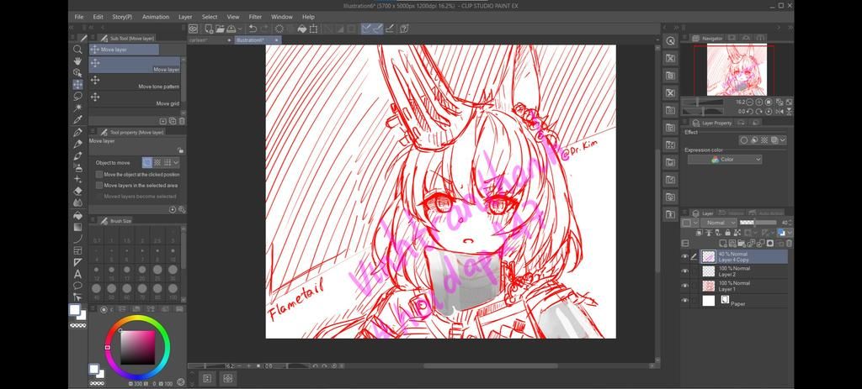
Task: Select the Move layer sub tool group button
Action: click(x=124, y=50)
